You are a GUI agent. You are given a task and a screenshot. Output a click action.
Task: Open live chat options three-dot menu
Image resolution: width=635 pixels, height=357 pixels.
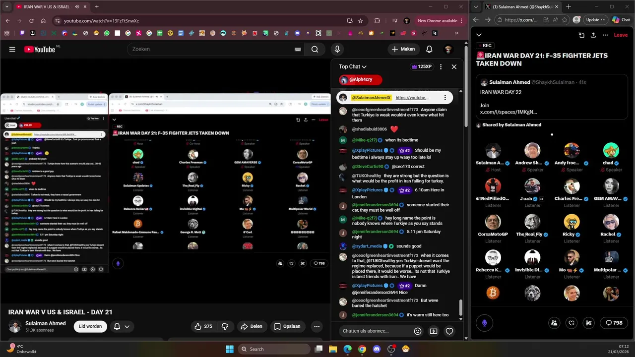coord(441,66)
